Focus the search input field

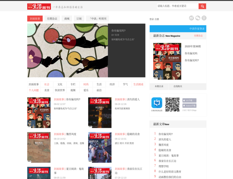coord(178,6)
